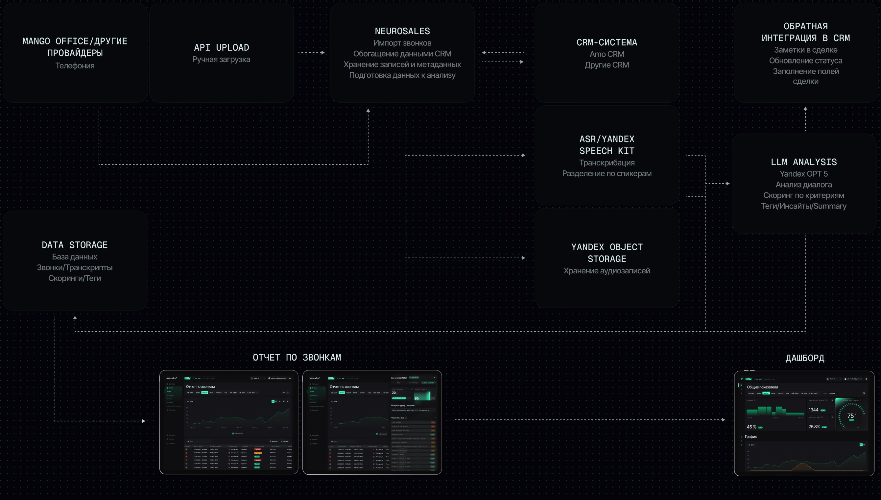Click user avatar icon in dashboard header
Viewport: 881px width, 500px height.
point(845,379)
